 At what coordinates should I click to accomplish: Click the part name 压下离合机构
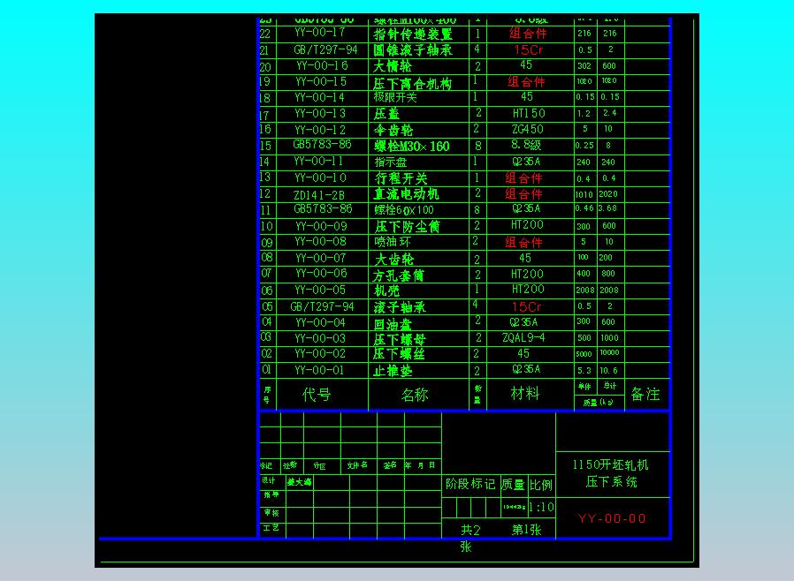412,83
